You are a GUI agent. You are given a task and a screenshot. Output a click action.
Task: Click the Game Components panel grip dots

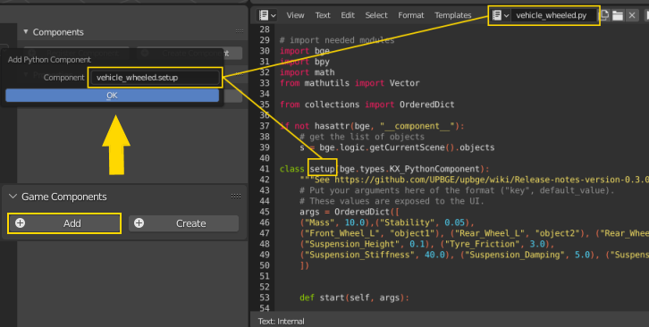click(x=236, y=196)
